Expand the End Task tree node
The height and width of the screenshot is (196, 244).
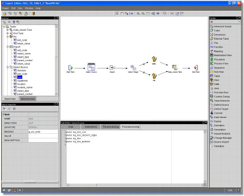coord(7,33)
